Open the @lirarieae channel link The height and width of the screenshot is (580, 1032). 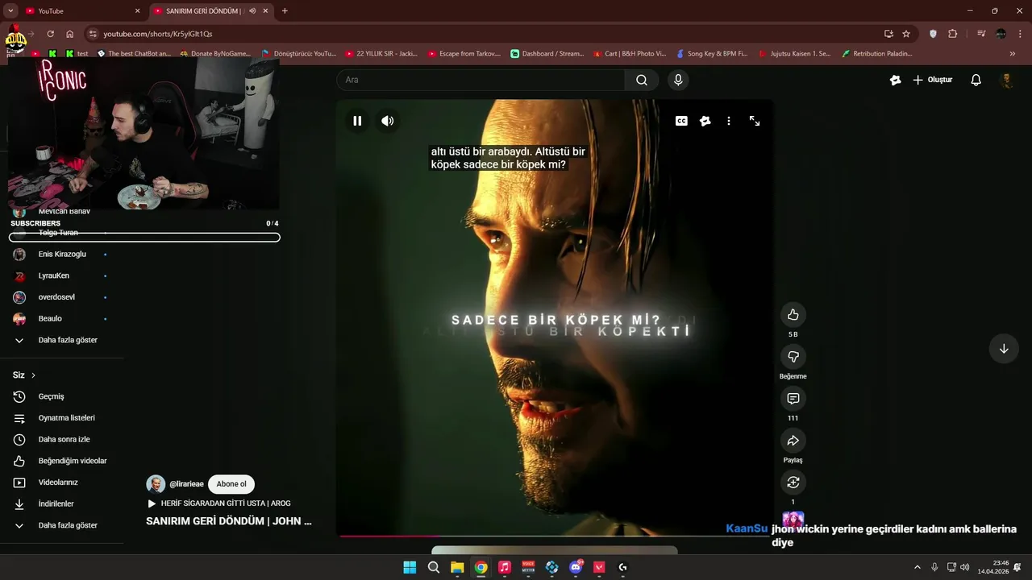tap(186, 484)
